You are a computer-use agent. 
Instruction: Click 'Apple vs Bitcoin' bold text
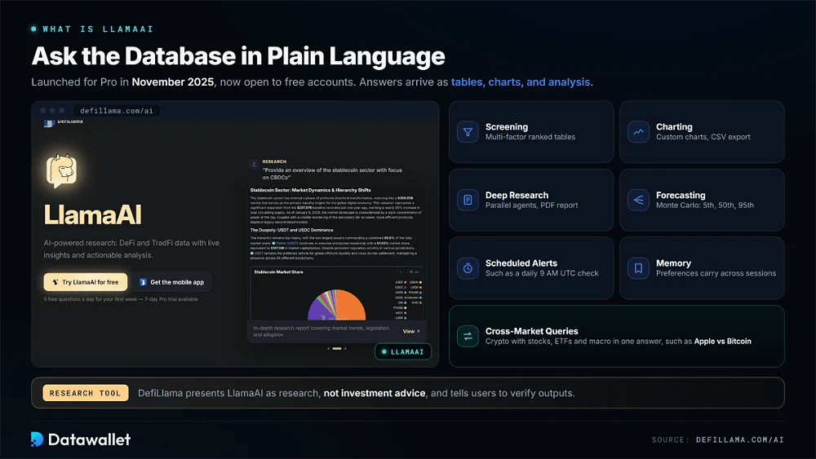[x=722, y=342]
